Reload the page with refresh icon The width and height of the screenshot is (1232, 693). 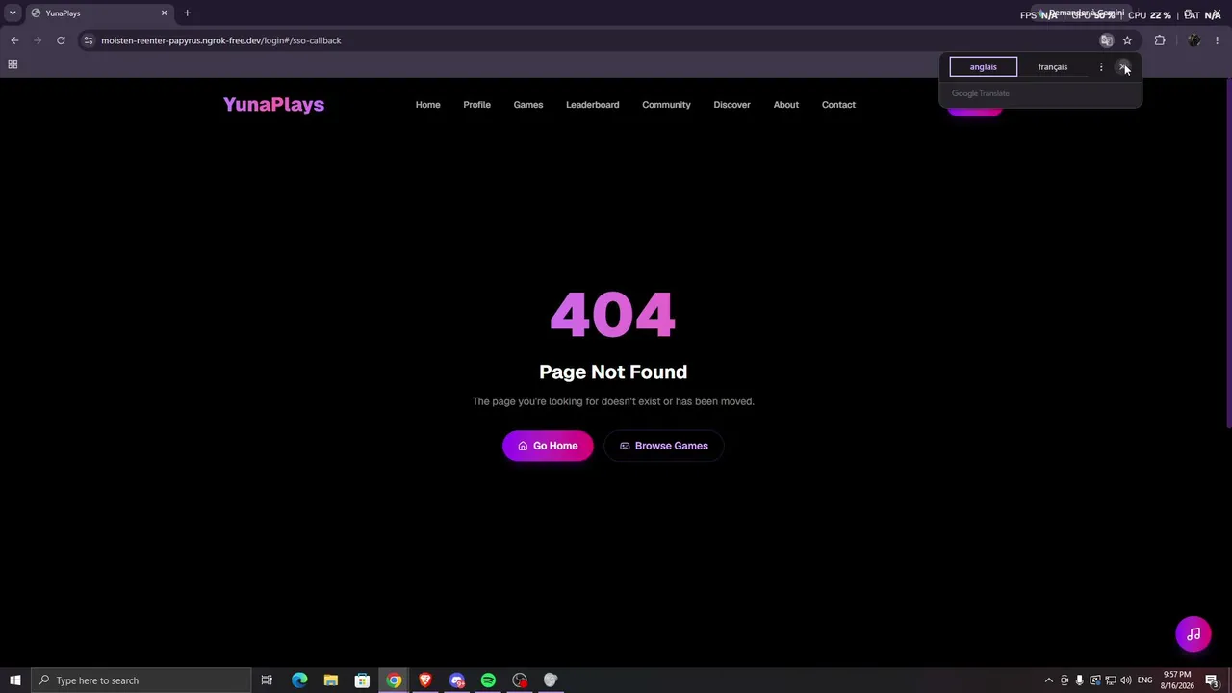(x=61, y=40)
